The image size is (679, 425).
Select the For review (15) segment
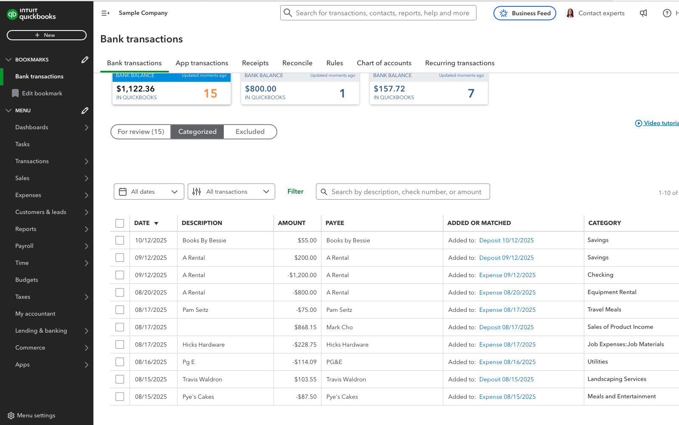point(141,132)
